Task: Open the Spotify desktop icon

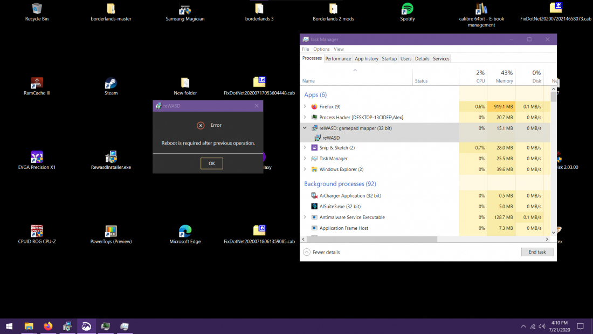Action: click(407, 9)
